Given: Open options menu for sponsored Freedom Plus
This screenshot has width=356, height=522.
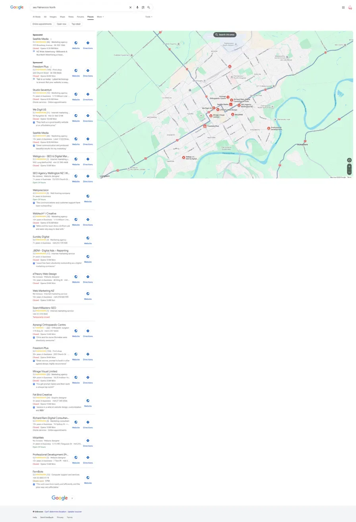Looking at the screenshot, I should [x=51, y=67].
